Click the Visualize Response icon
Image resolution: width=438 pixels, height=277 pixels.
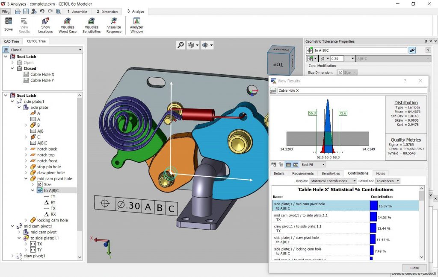click(x=114, y=25)
